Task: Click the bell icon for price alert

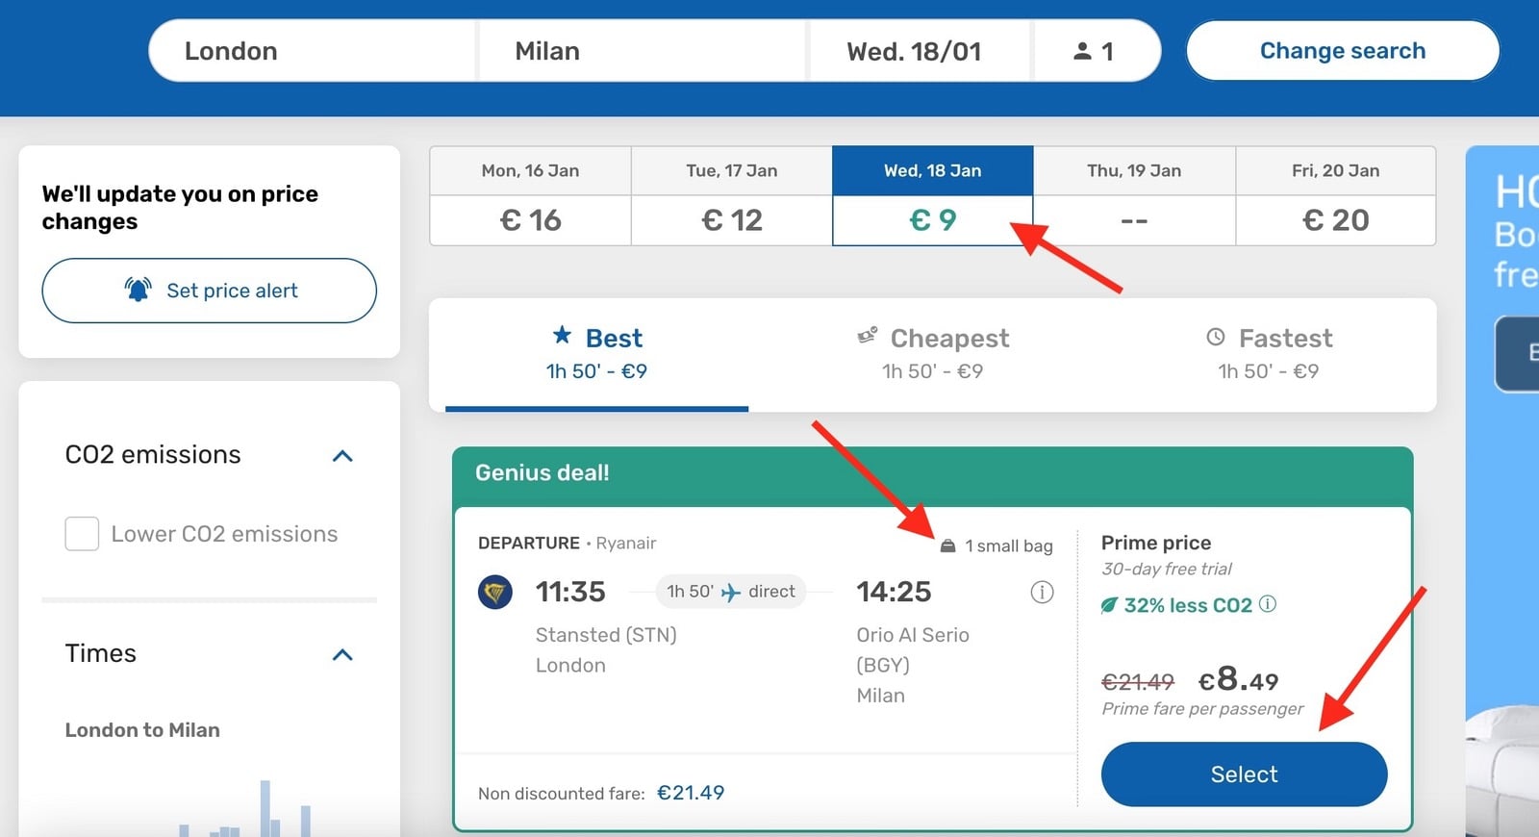Action: [x=139, y=290]
